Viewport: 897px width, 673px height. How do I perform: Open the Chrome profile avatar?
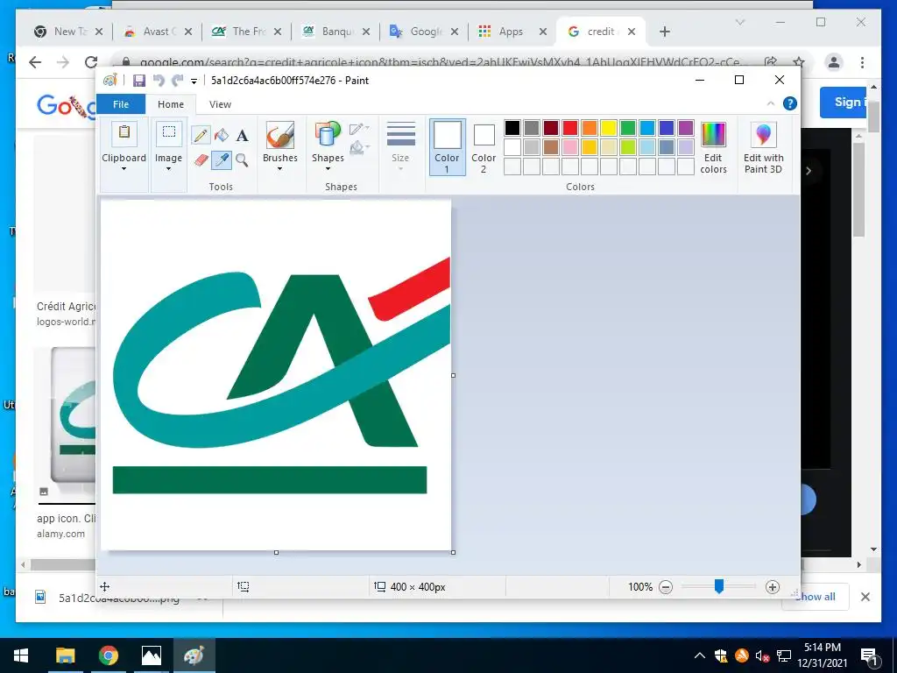pyautogui.click(x=834, y=62)
